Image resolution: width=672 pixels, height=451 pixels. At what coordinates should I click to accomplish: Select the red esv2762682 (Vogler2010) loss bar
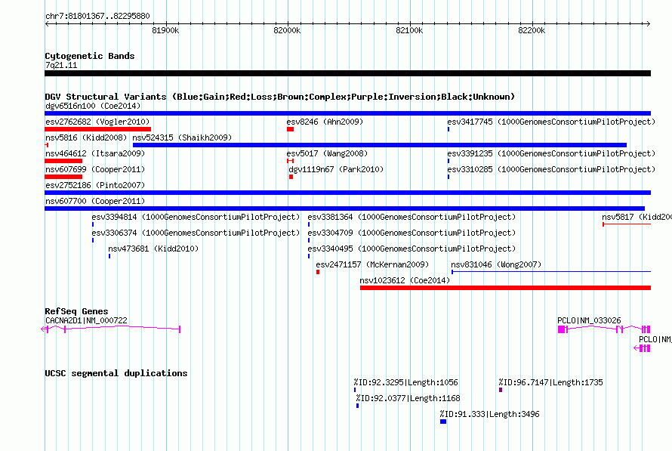click(97, 129)
